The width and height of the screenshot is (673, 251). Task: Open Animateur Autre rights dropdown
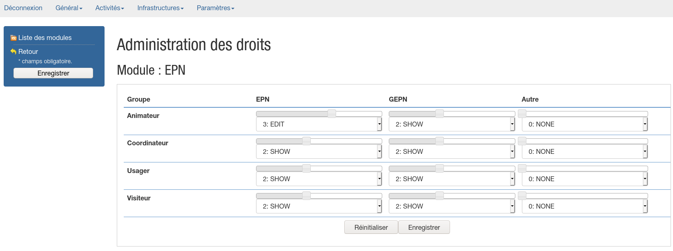click(x=584, y=124)
